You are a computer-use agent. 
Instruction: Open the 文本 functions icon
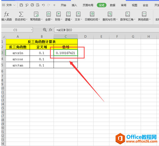pyautogui.click(x=78, y=14)
